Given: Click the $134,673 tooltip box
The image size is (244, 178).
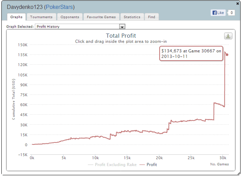Looking at the screenshot, I should click(191, 53).
